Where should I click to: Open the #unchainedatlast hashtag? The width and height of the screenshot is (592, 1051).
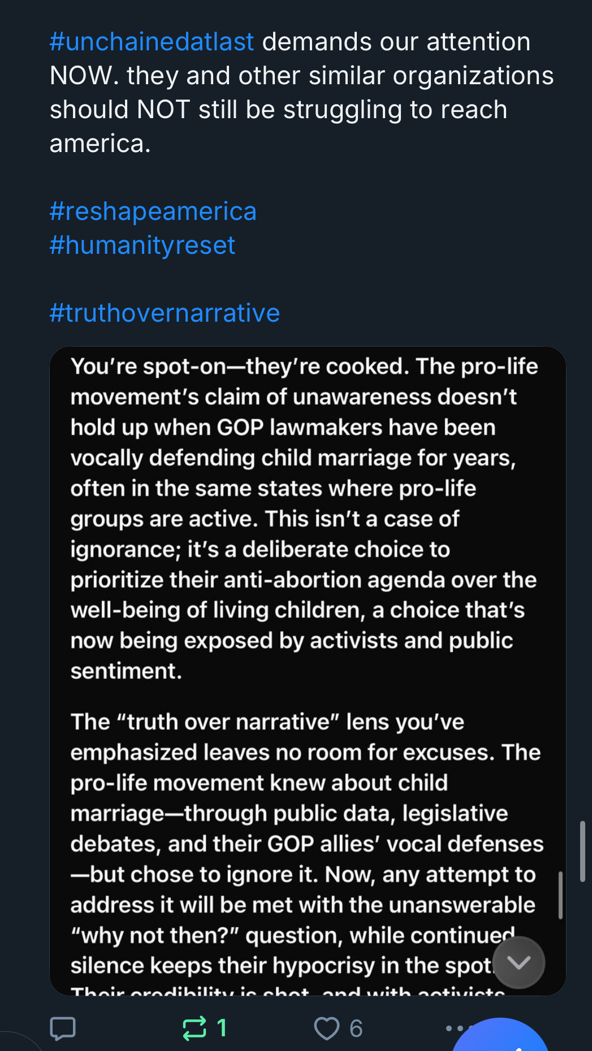pyautogui.click(x=152, y=42)
